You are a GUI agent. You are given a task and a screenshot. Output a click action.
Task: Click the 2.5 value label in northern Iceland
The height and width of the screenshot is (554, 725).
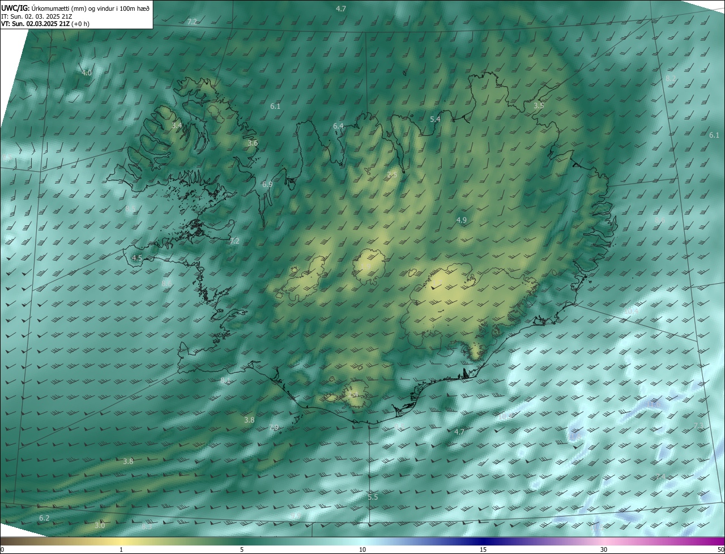(392, 175)
